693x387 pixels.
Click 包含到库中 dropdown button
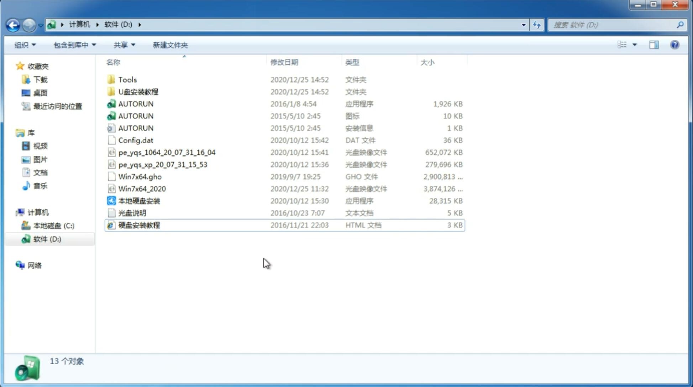click(73, 45)
